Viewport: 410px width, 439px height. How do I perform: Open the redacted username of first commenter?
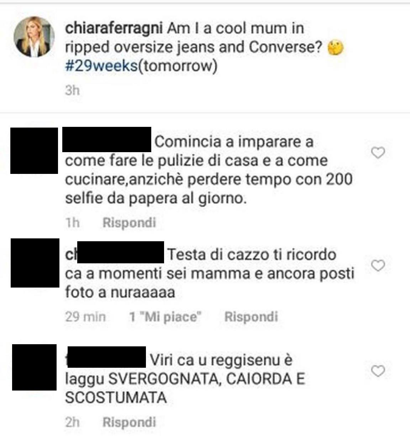(x=107, y=139)
